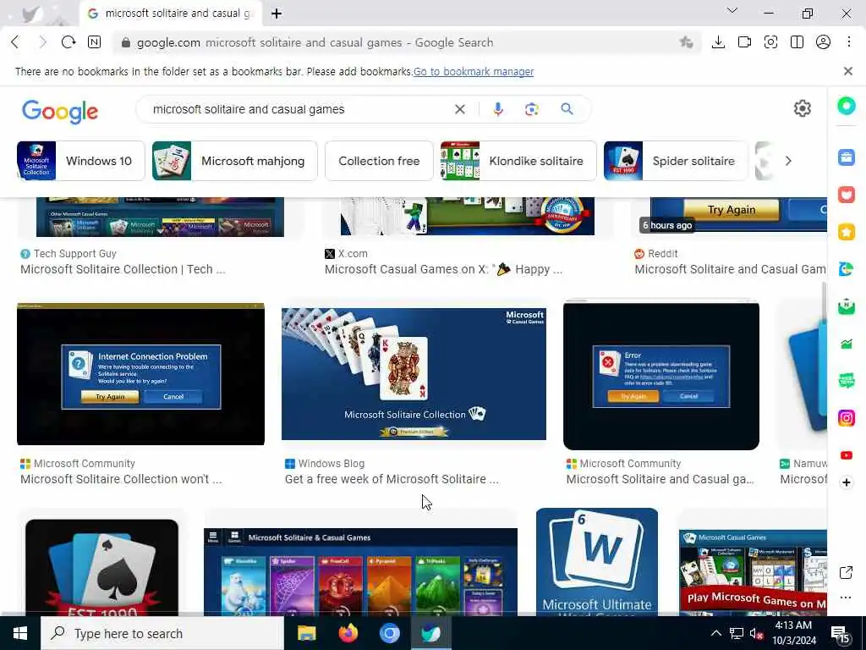Screen dimensions: 866x650
Task: Toggle the split-view dual tab icon
Action: (797, 42)
